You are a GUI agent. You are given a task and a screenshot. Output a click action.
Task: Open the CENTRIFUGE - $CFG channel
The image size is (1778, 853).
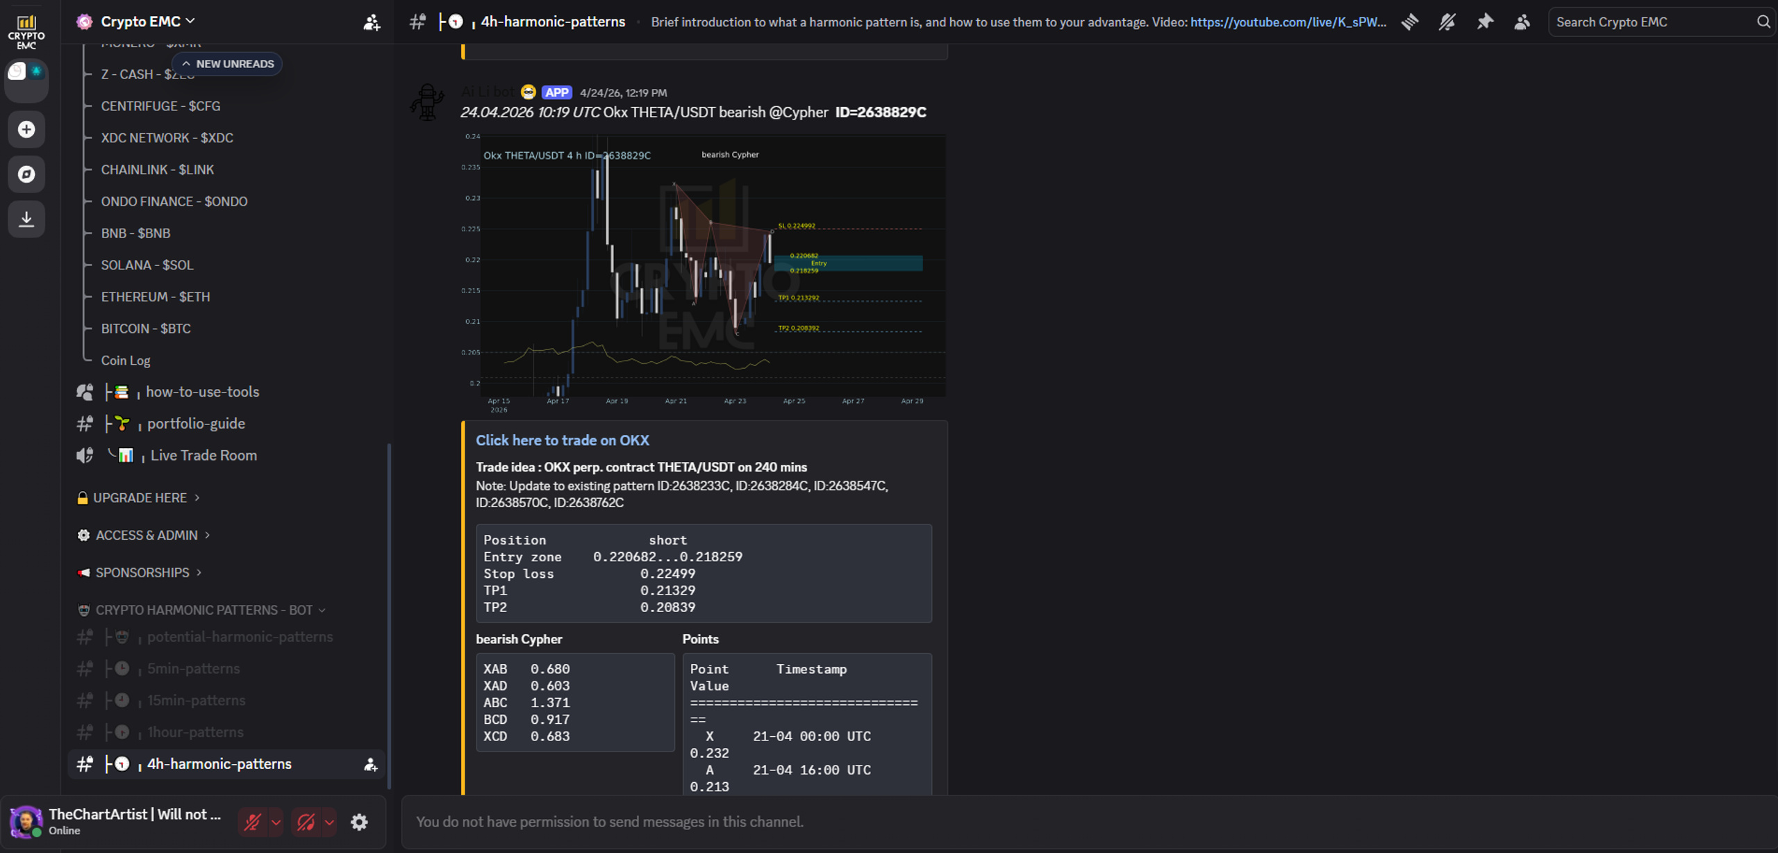160,106
